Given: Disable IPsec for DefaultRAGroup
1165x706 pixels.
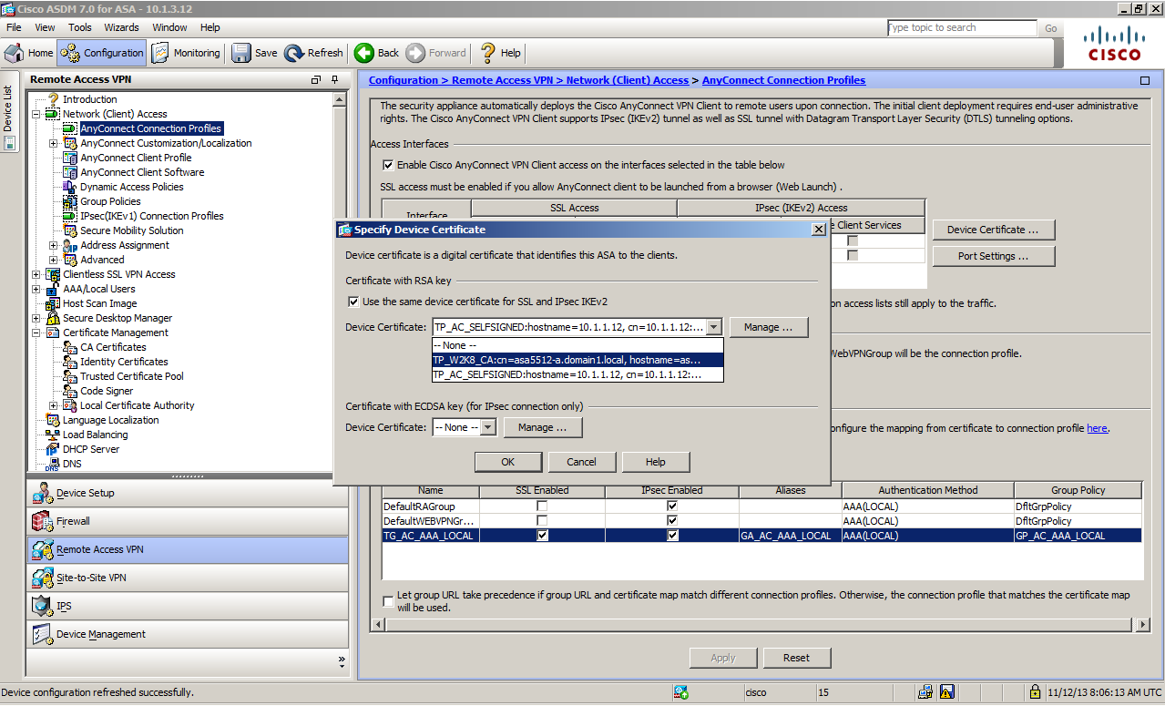Looking at the screenshot, I should pyautogui.click(x=672, y=506).
